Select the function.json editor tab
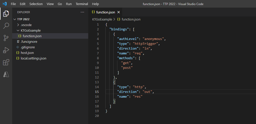The height and width of the screenshot is (124, 256). 105,12
